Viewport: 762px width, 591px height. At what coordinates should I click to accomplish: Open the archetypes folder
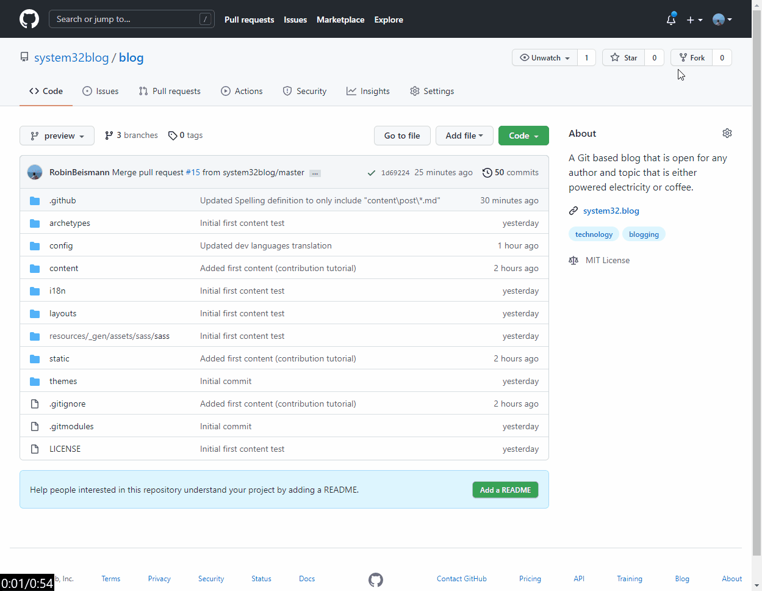click(x=70, y=223)
